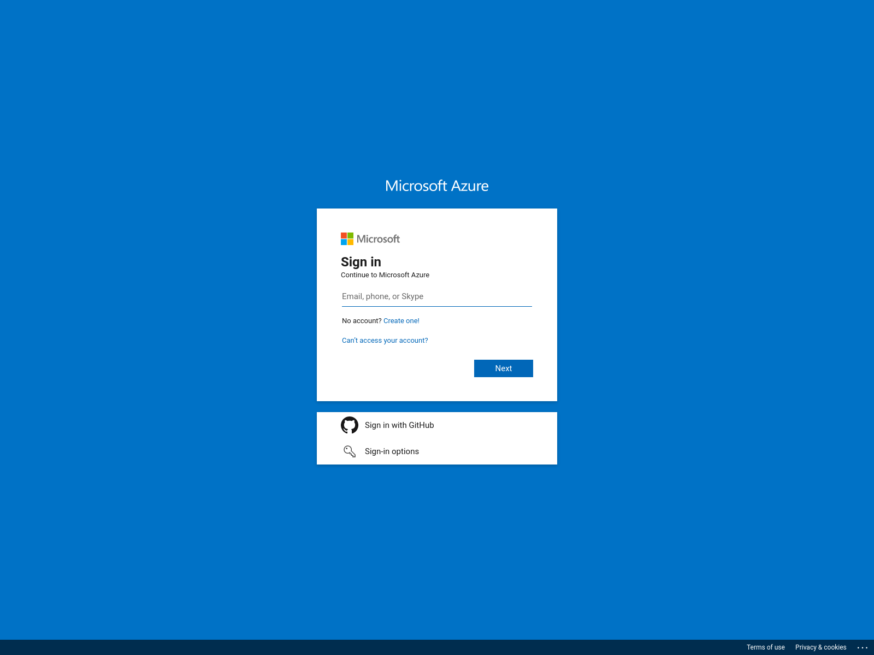Open Privacy & cookies in footer
The width and height of the screenshot is (874, 655).
tap(821, 647)
